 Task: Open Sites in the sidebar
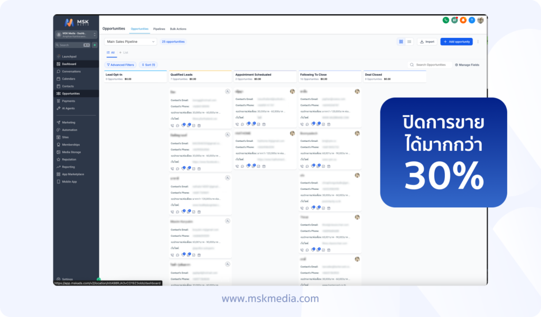(65, 137)
